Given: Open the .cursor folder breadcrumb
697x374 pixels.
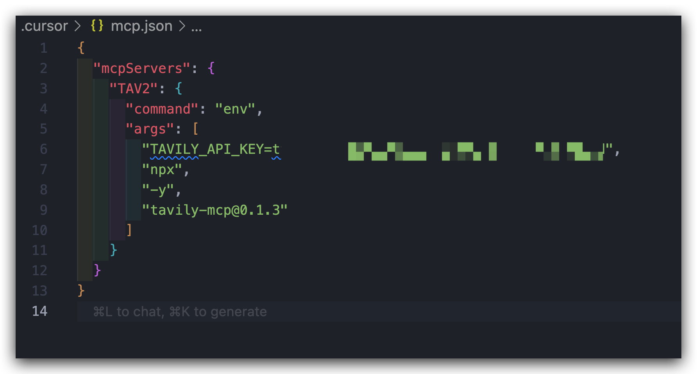Looking at the screenshot, I should coord(45,26).
